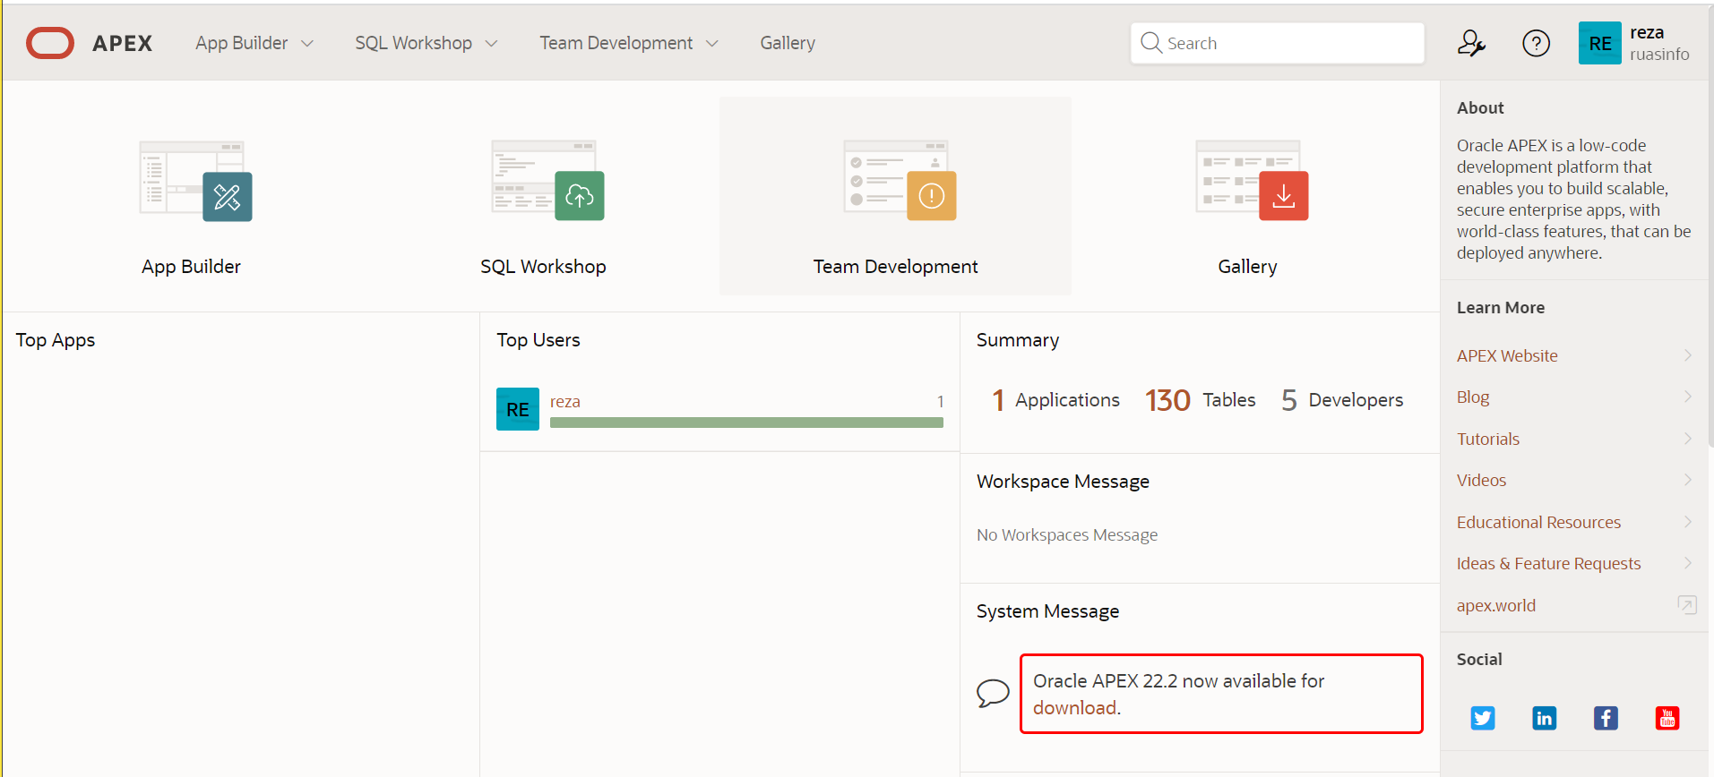Click the 130 Tables summary item

(1201, 400)
